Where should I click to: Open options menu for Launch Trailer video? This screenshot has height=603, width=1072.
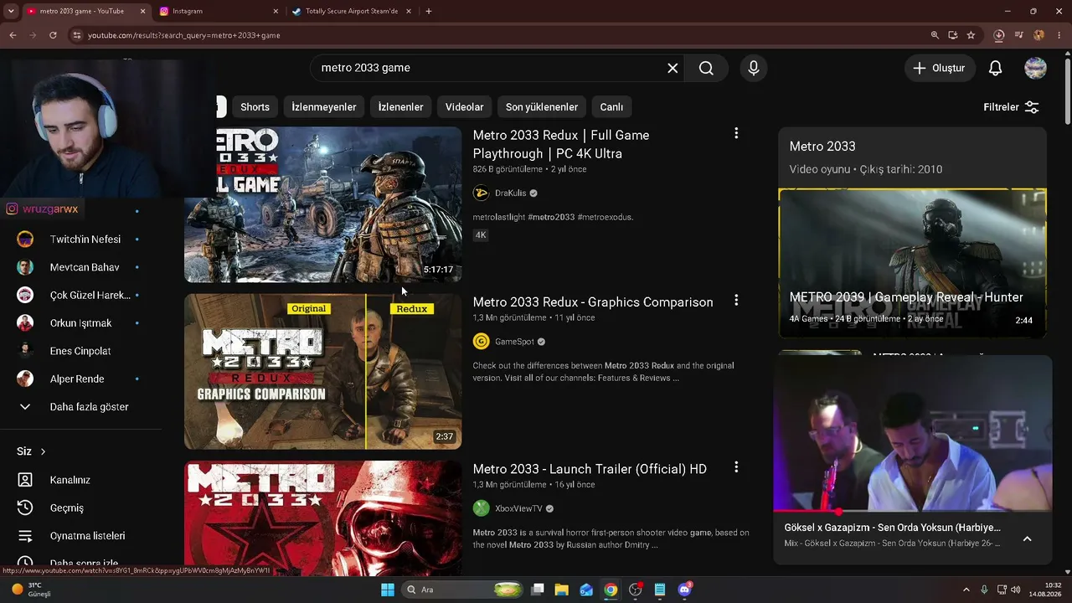click(x=736, y=467)
